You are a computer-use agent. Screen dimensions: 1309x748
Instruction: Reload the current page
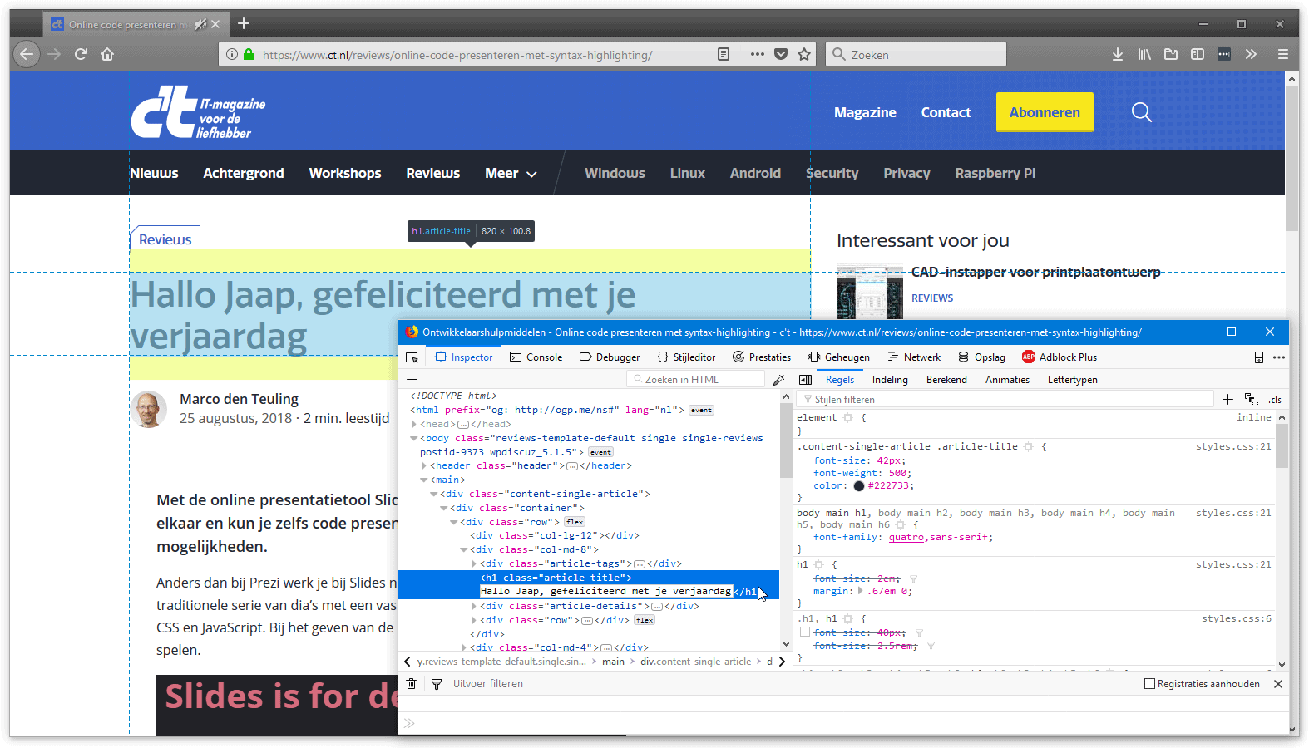pos(81,54)
